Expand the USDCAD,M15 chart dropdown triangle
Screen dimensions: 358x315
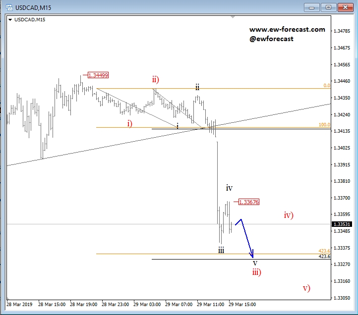[x=10, y=20]
